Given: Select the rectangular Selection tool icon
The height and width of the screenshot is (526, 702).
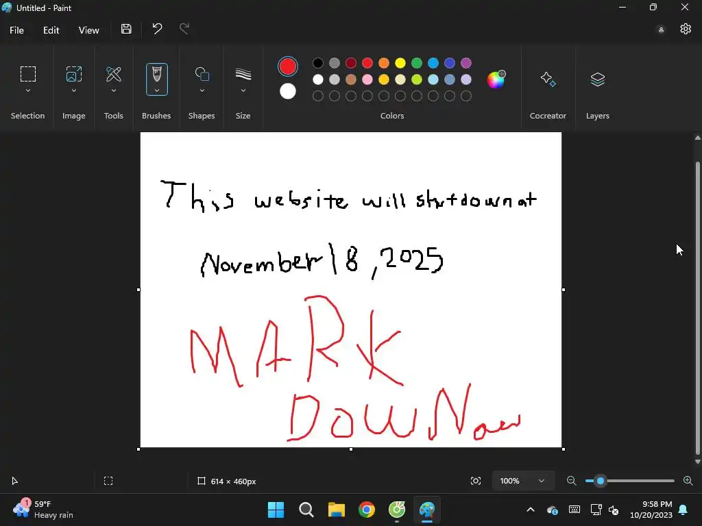Looking at the screenshot, I should tap(27, 74).
